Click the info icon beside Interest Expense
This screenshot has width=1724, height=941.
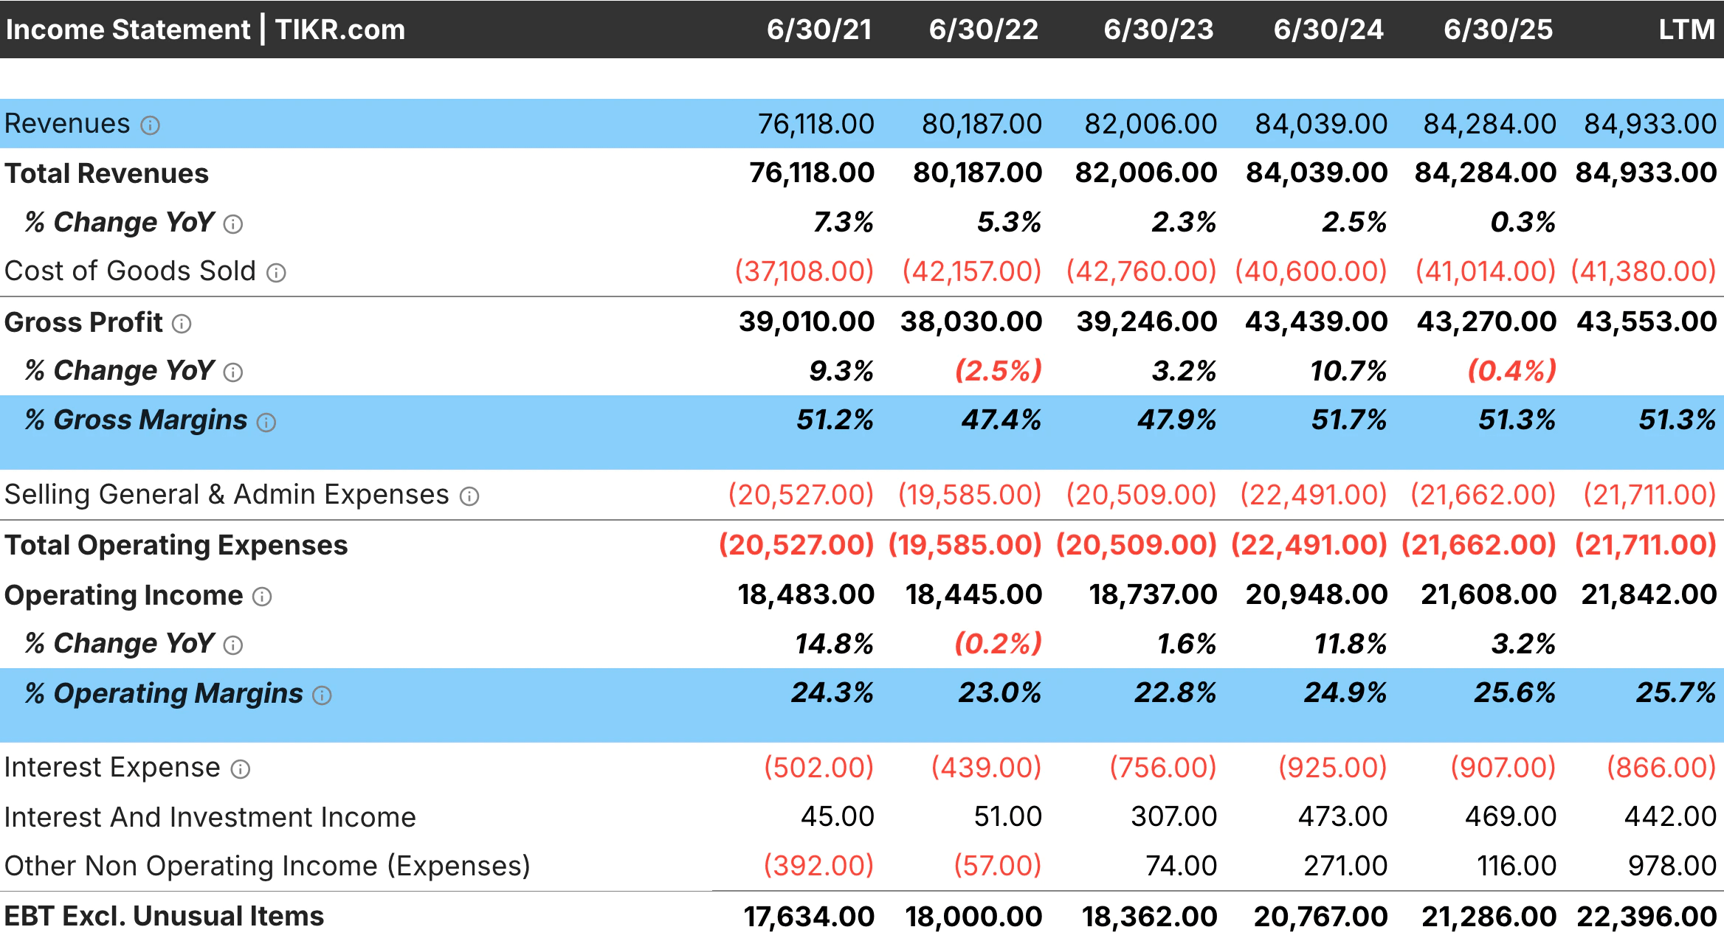coord(240,768)
